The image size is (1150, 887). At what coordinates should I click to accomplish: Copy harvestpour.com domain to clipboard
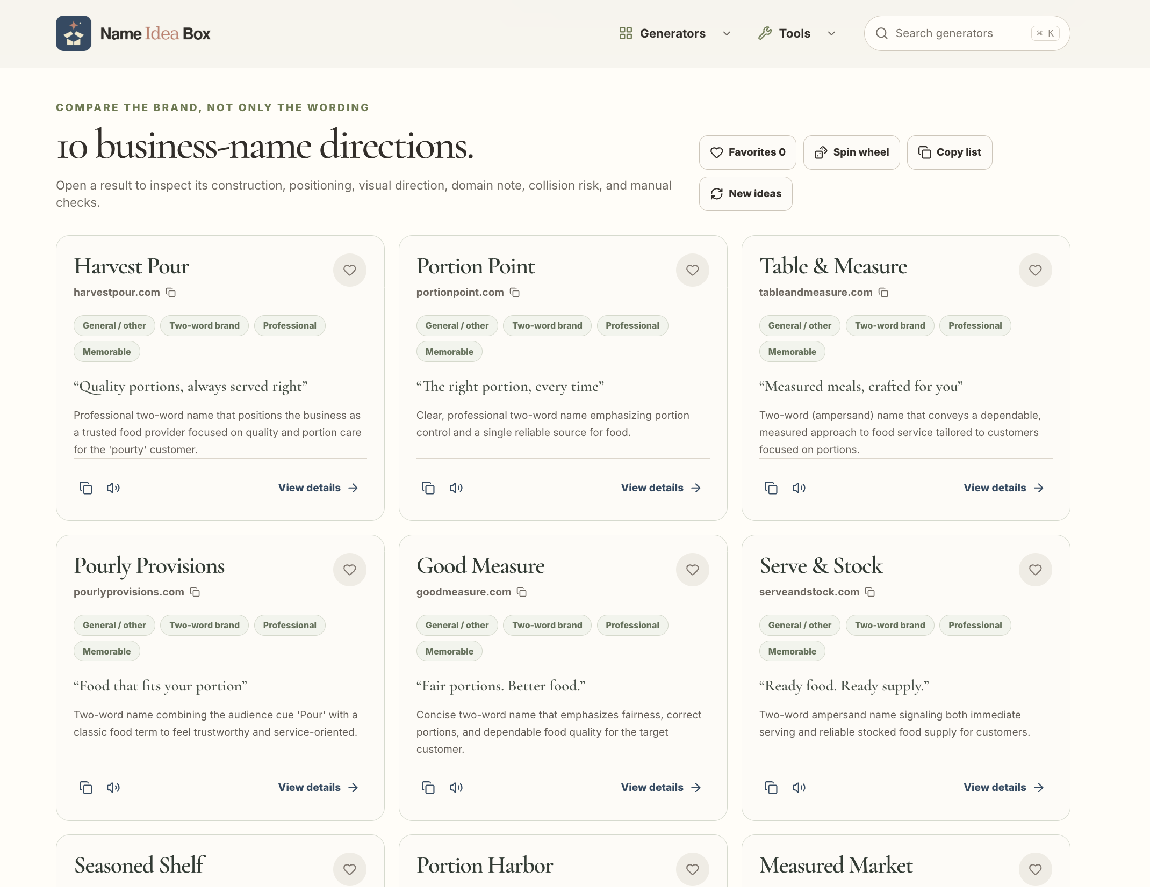171,293
